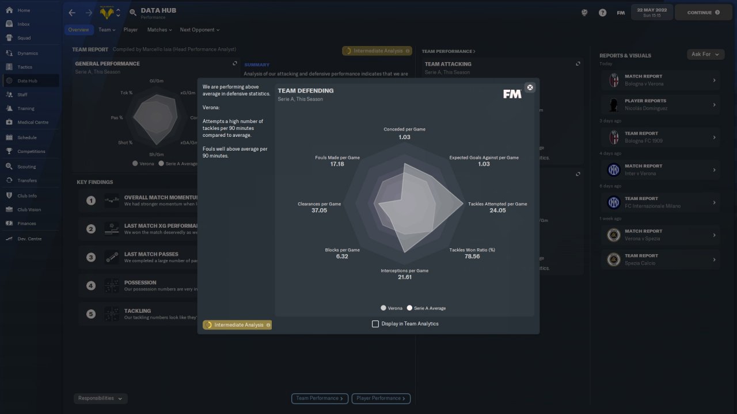Click the Player Performance button at bottom
The height and width of the screenshot is (414, 737).
tap(381, 398)
